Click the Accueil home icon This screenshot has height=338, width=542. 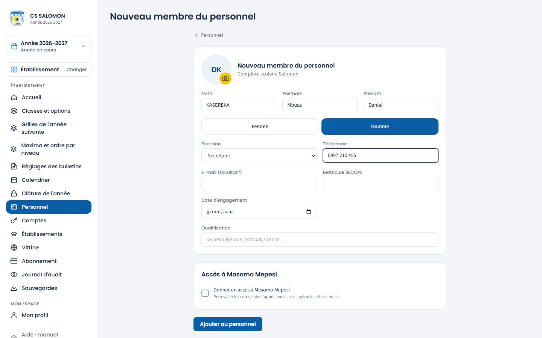(14, 97)
